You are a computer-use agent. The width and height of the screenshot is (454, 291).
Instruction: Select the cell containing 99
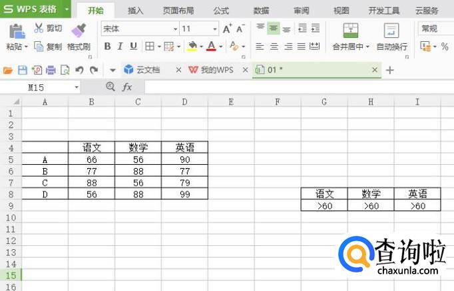[x=184, y=194]
